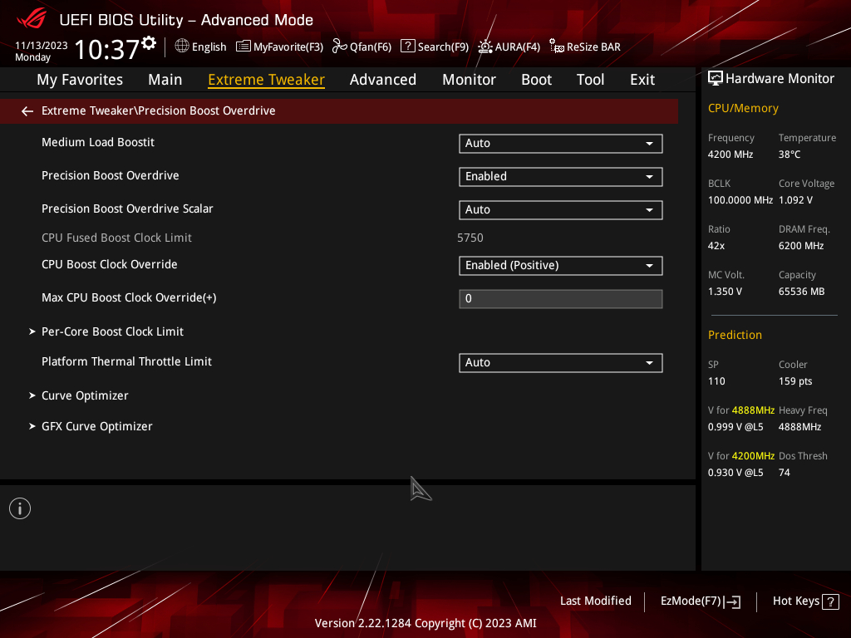Expand the GFX Curve Optimizer submenu
The width and height of the screenshot is (851, 638).
tap(91, 426)
